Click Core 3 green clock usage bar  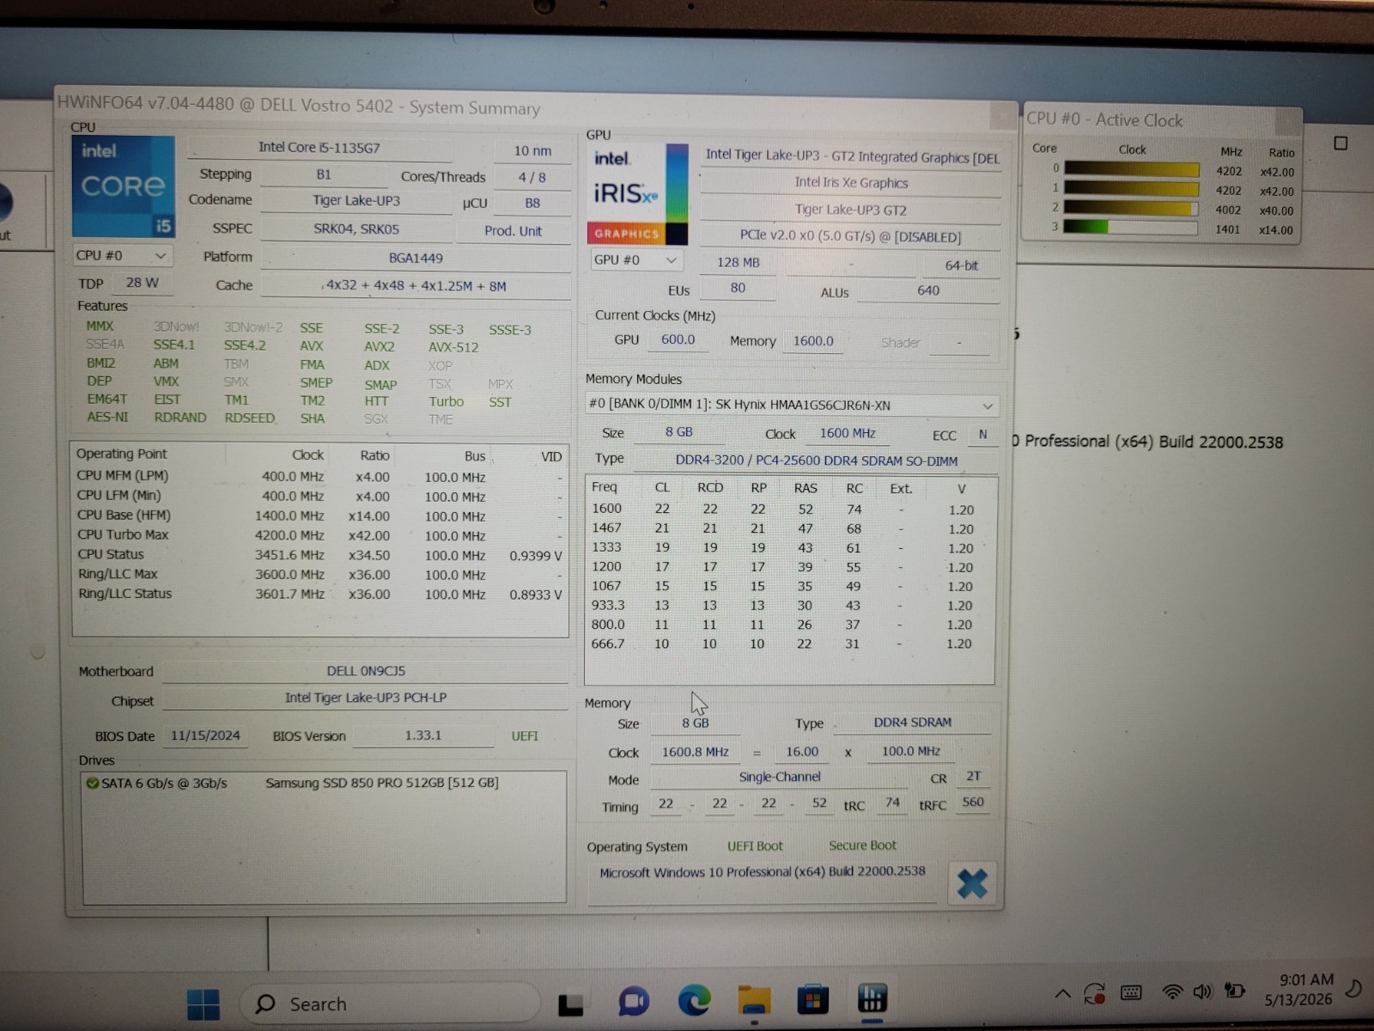1130,228
